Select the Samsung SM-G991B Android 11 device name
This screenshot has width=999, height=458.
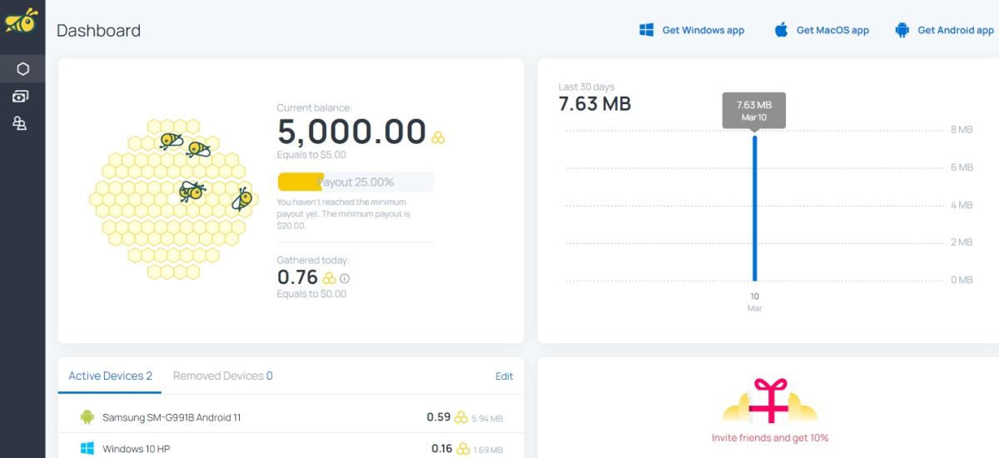pyautogui.click(x=171, y=417)
